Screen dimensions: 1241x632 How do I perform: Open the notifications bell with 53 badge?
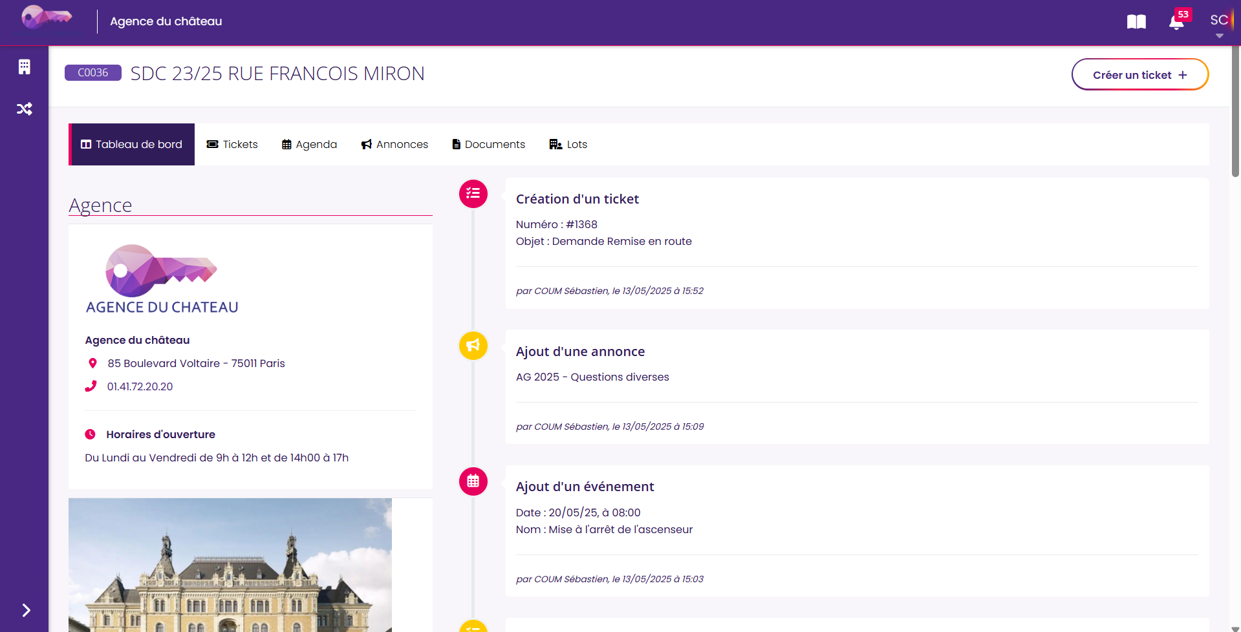coord(1177,21)
